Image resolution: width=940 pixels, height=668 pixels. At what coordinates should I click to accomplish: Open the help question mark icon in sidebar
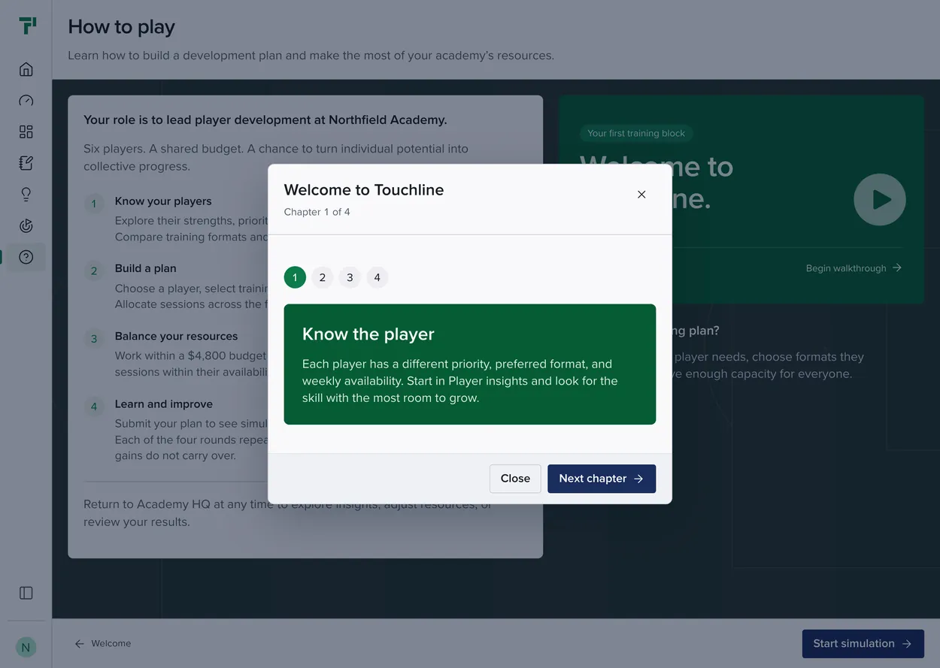[26, 257]
